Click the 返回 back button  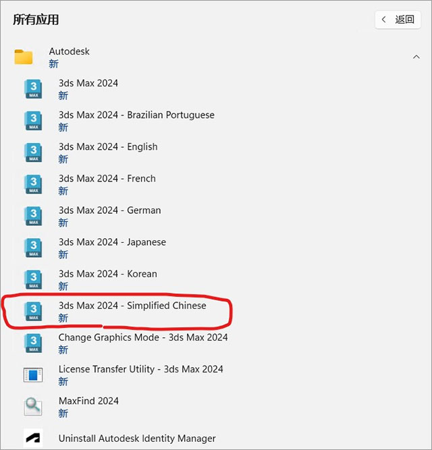(398, 20)
